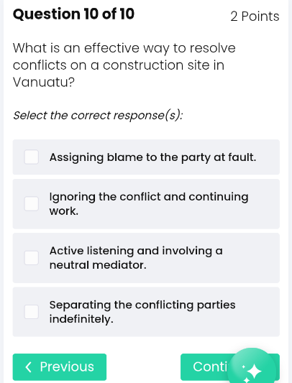The image size is (292, 383).
Task: Enable the "Active listening" answer checkbox
Action: coord(32,258)
